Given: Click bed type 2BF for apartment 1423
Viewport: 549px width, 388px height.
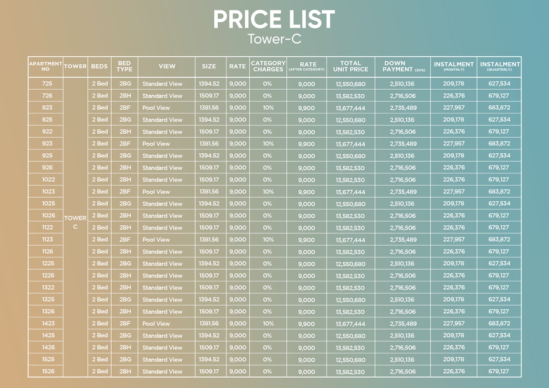Looking at the screenshot, I should 124,323.
